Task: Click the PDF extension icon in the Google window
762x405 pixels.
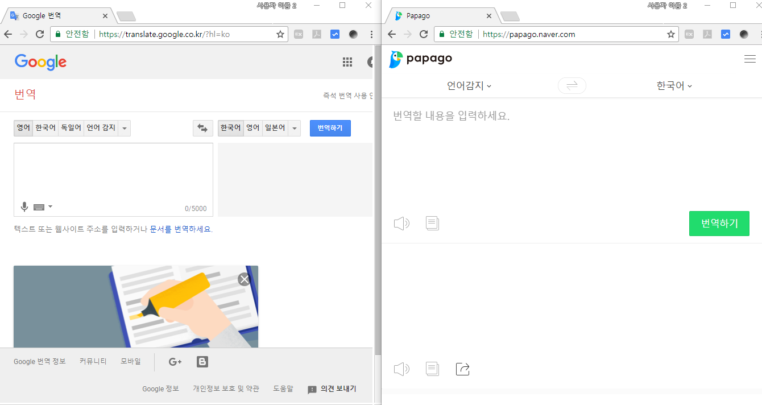Action: pos(317,34)
